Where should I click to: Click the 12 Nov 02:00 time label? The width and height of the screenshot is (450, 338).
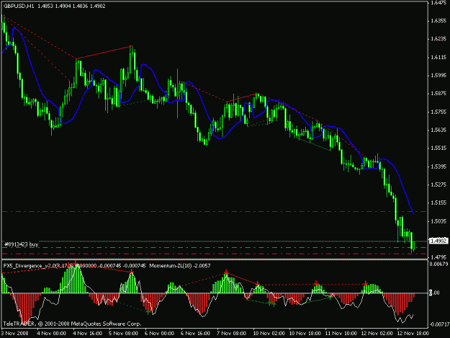pos(377,333)
